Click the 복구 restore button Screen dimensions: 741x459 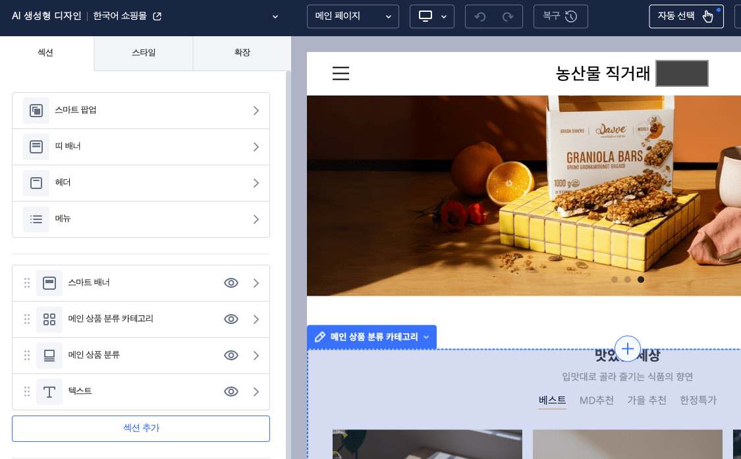pyautogui.click(x=560, y=16)
